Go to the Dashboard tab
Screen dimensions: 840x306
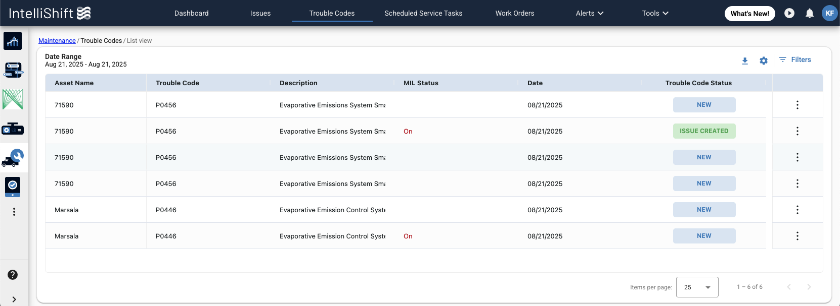(192, 13)
